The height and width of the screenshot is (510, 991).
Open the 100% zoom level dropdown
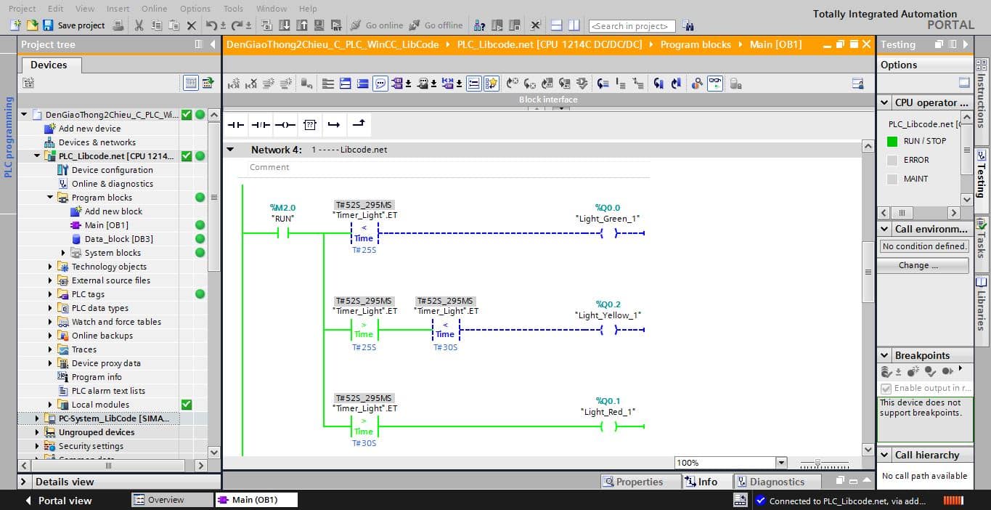coord(781,463)
